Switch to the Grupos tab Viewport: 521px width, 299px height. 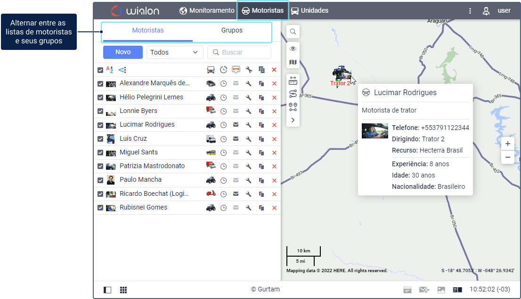pos(232,30)
